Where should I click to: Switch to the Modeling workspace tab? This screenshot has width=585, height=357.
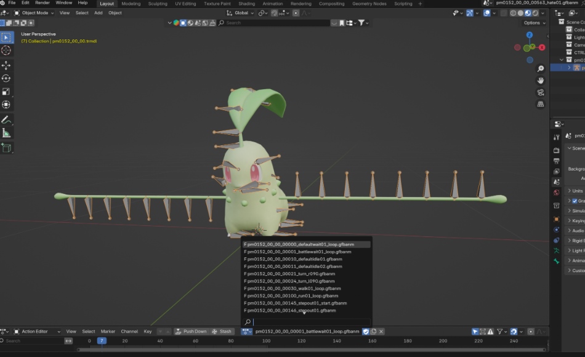click(131, 4)
